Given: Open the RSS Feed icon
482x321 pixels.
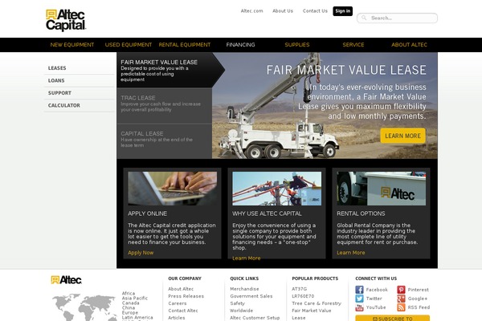Looking at the screenshot, I should coord(401,307).
